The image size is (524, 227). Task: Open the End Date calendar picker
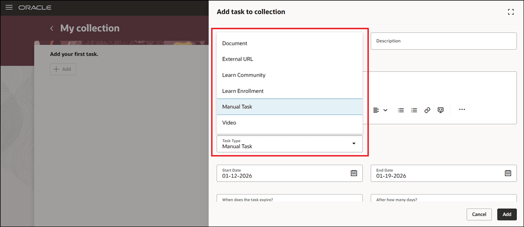(x=508, y=173)
